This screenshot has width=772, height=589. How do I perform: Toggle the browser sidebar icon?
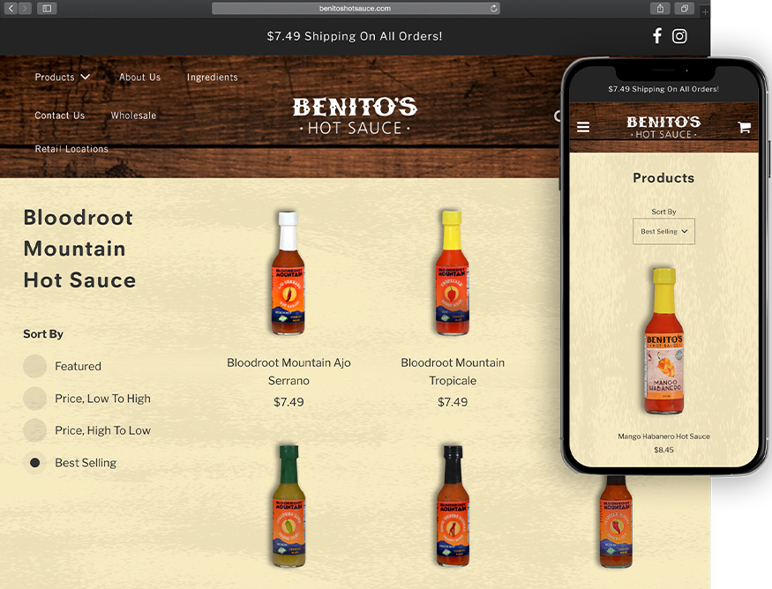47,8
